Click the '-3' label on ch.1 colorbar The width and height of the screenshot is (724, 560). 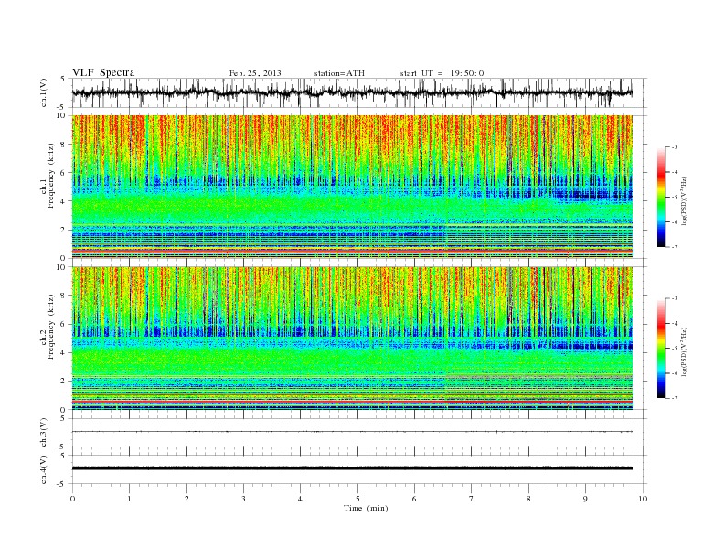pos(674,147)
